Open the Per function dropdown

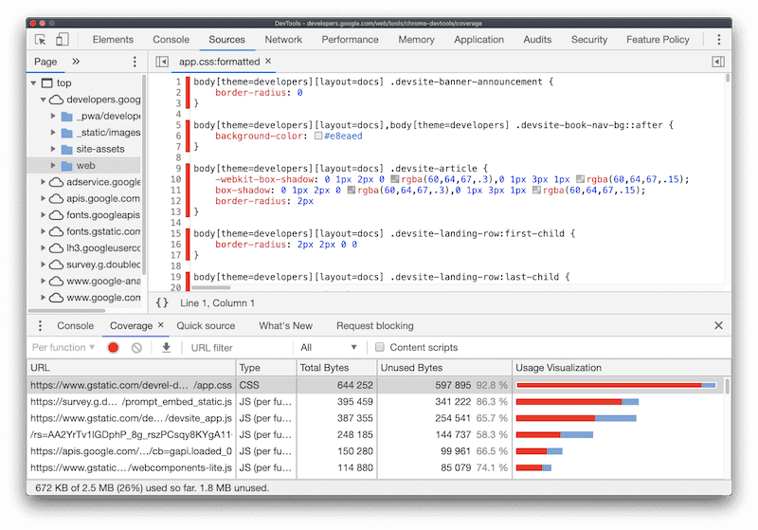(64, 348)
